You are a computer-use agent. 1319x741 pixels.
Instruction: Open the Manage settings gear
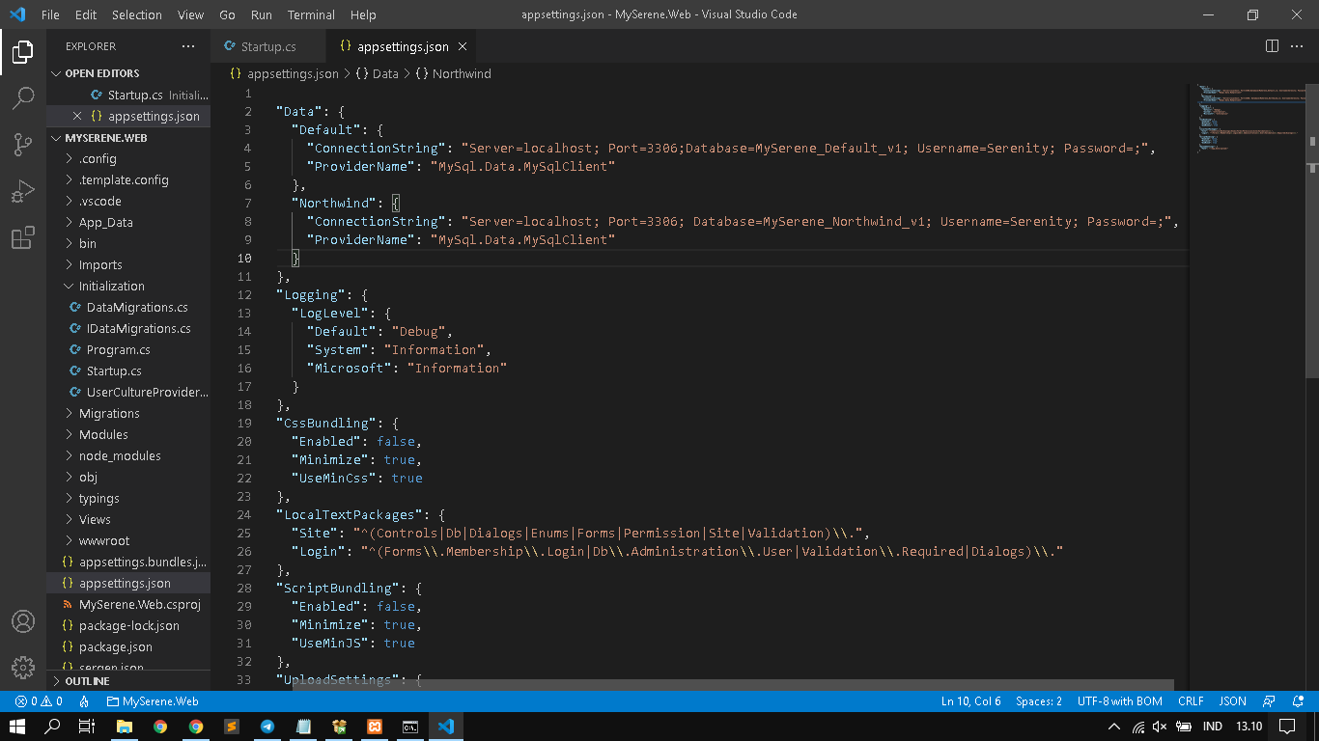coord(23,667)
